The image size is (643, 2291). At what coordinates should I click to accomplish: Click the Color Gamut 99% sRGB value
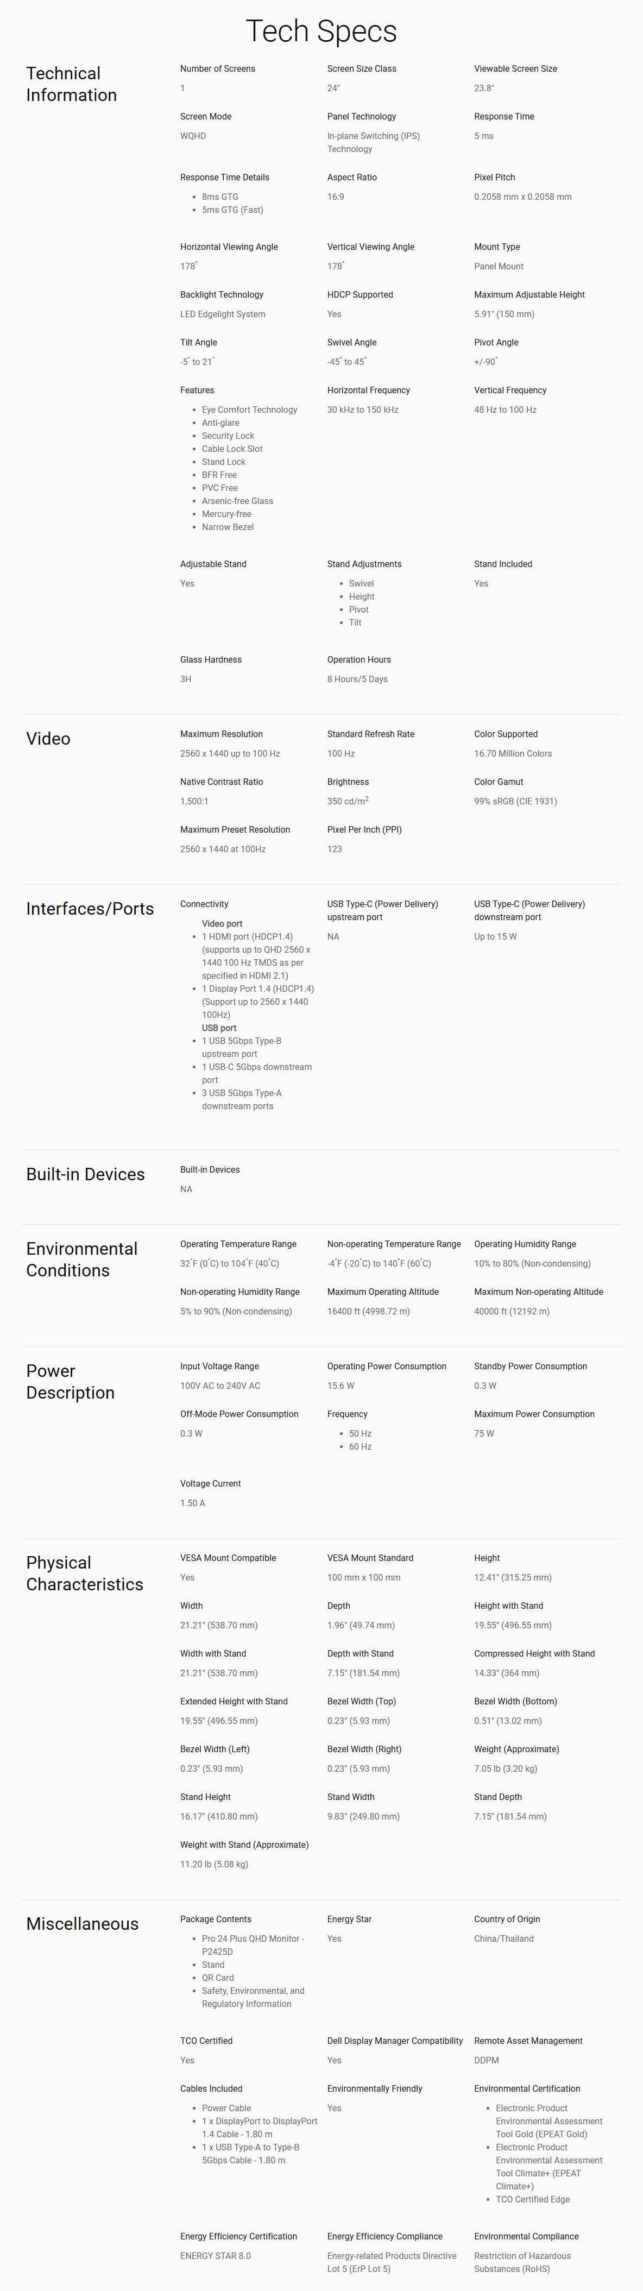pyautogui.click(x=515, y=801)
